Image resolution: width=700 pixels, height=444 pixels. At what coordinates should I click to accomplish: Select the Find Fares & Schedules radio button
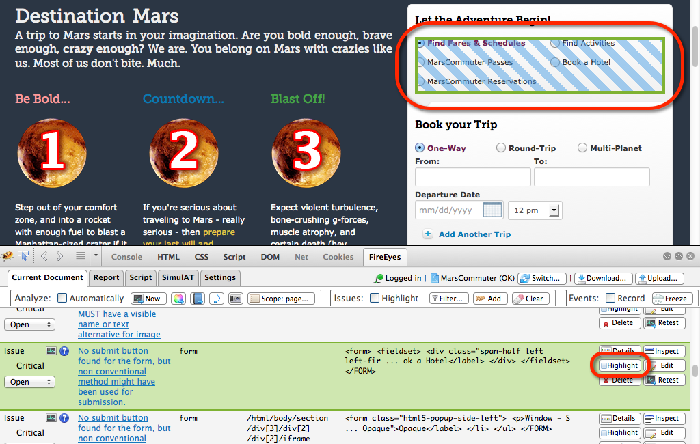[x=420, y=43]
